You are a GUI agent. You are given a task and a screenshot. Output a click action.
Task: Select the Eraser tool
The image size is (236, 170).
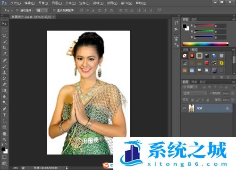pos(4,84)
